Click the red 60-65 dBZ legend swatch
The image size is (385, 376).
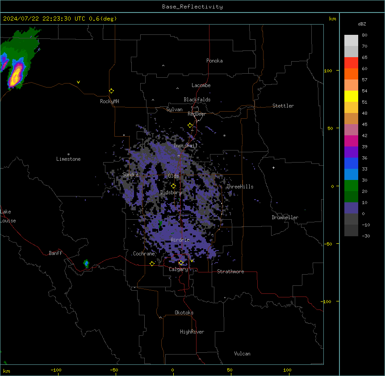(x=351, y=63)
